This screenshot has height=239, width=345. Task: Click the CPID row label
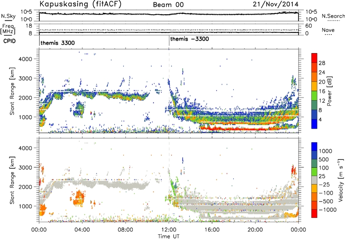point(9,41)
